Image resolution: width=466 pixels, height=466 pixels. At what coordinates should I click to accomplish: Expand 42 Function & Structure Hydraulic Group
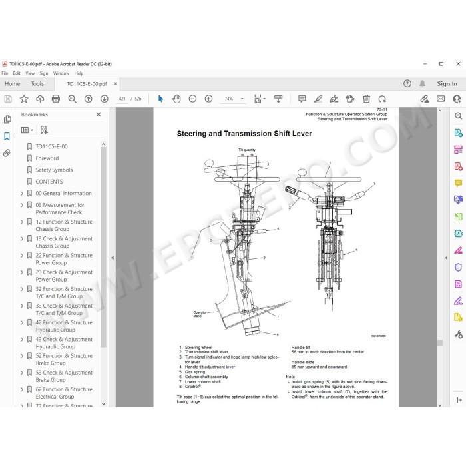coord(22,322)
